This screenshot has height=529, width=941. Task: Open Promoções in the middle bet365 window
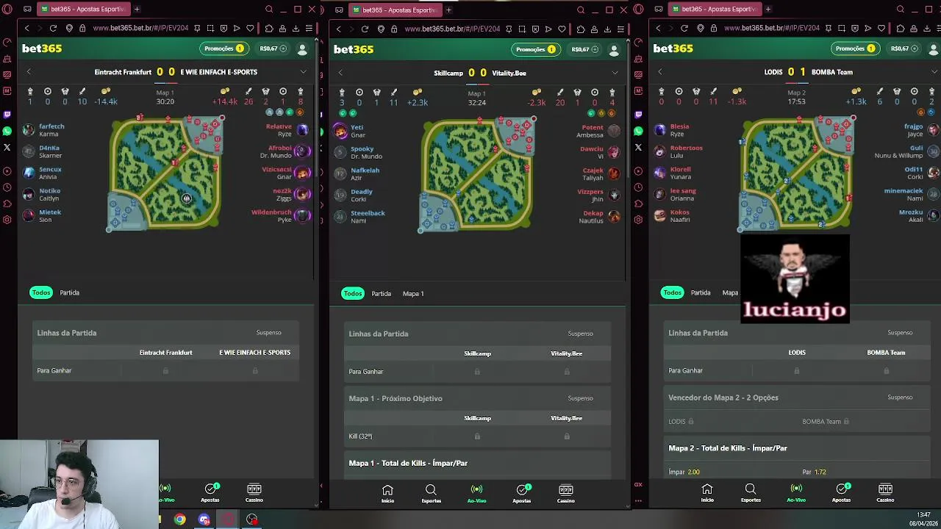(535, 49)
